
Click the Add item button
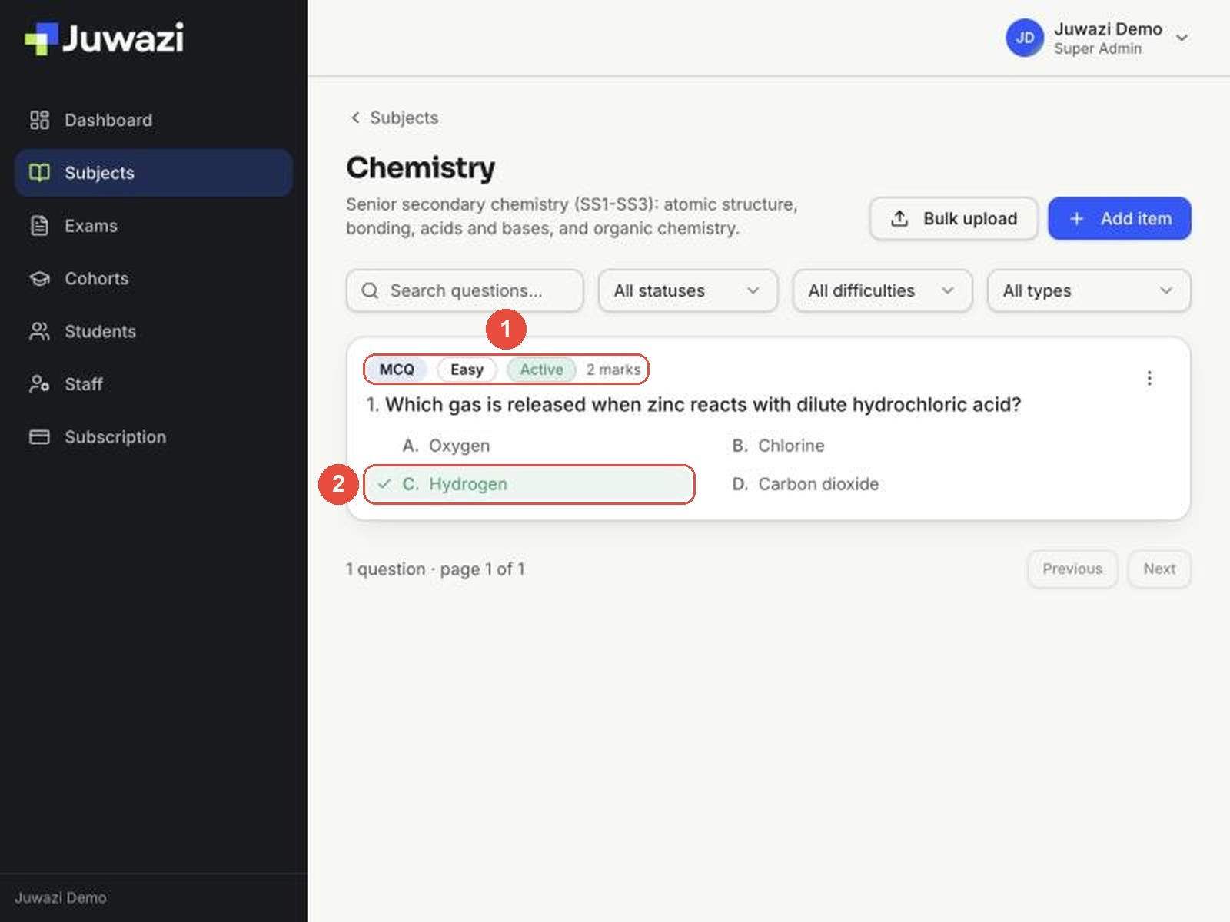1119,218
